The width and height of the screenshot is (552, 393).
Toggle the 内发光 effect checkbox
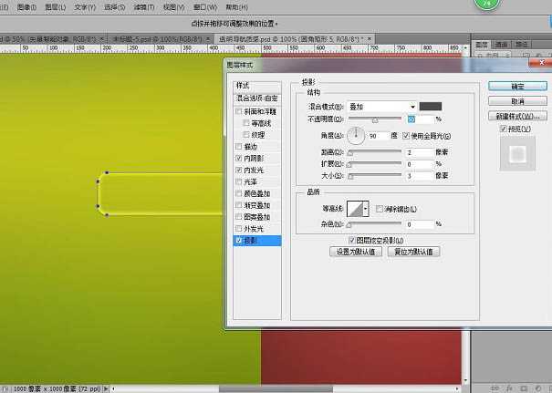click(238, 170)
